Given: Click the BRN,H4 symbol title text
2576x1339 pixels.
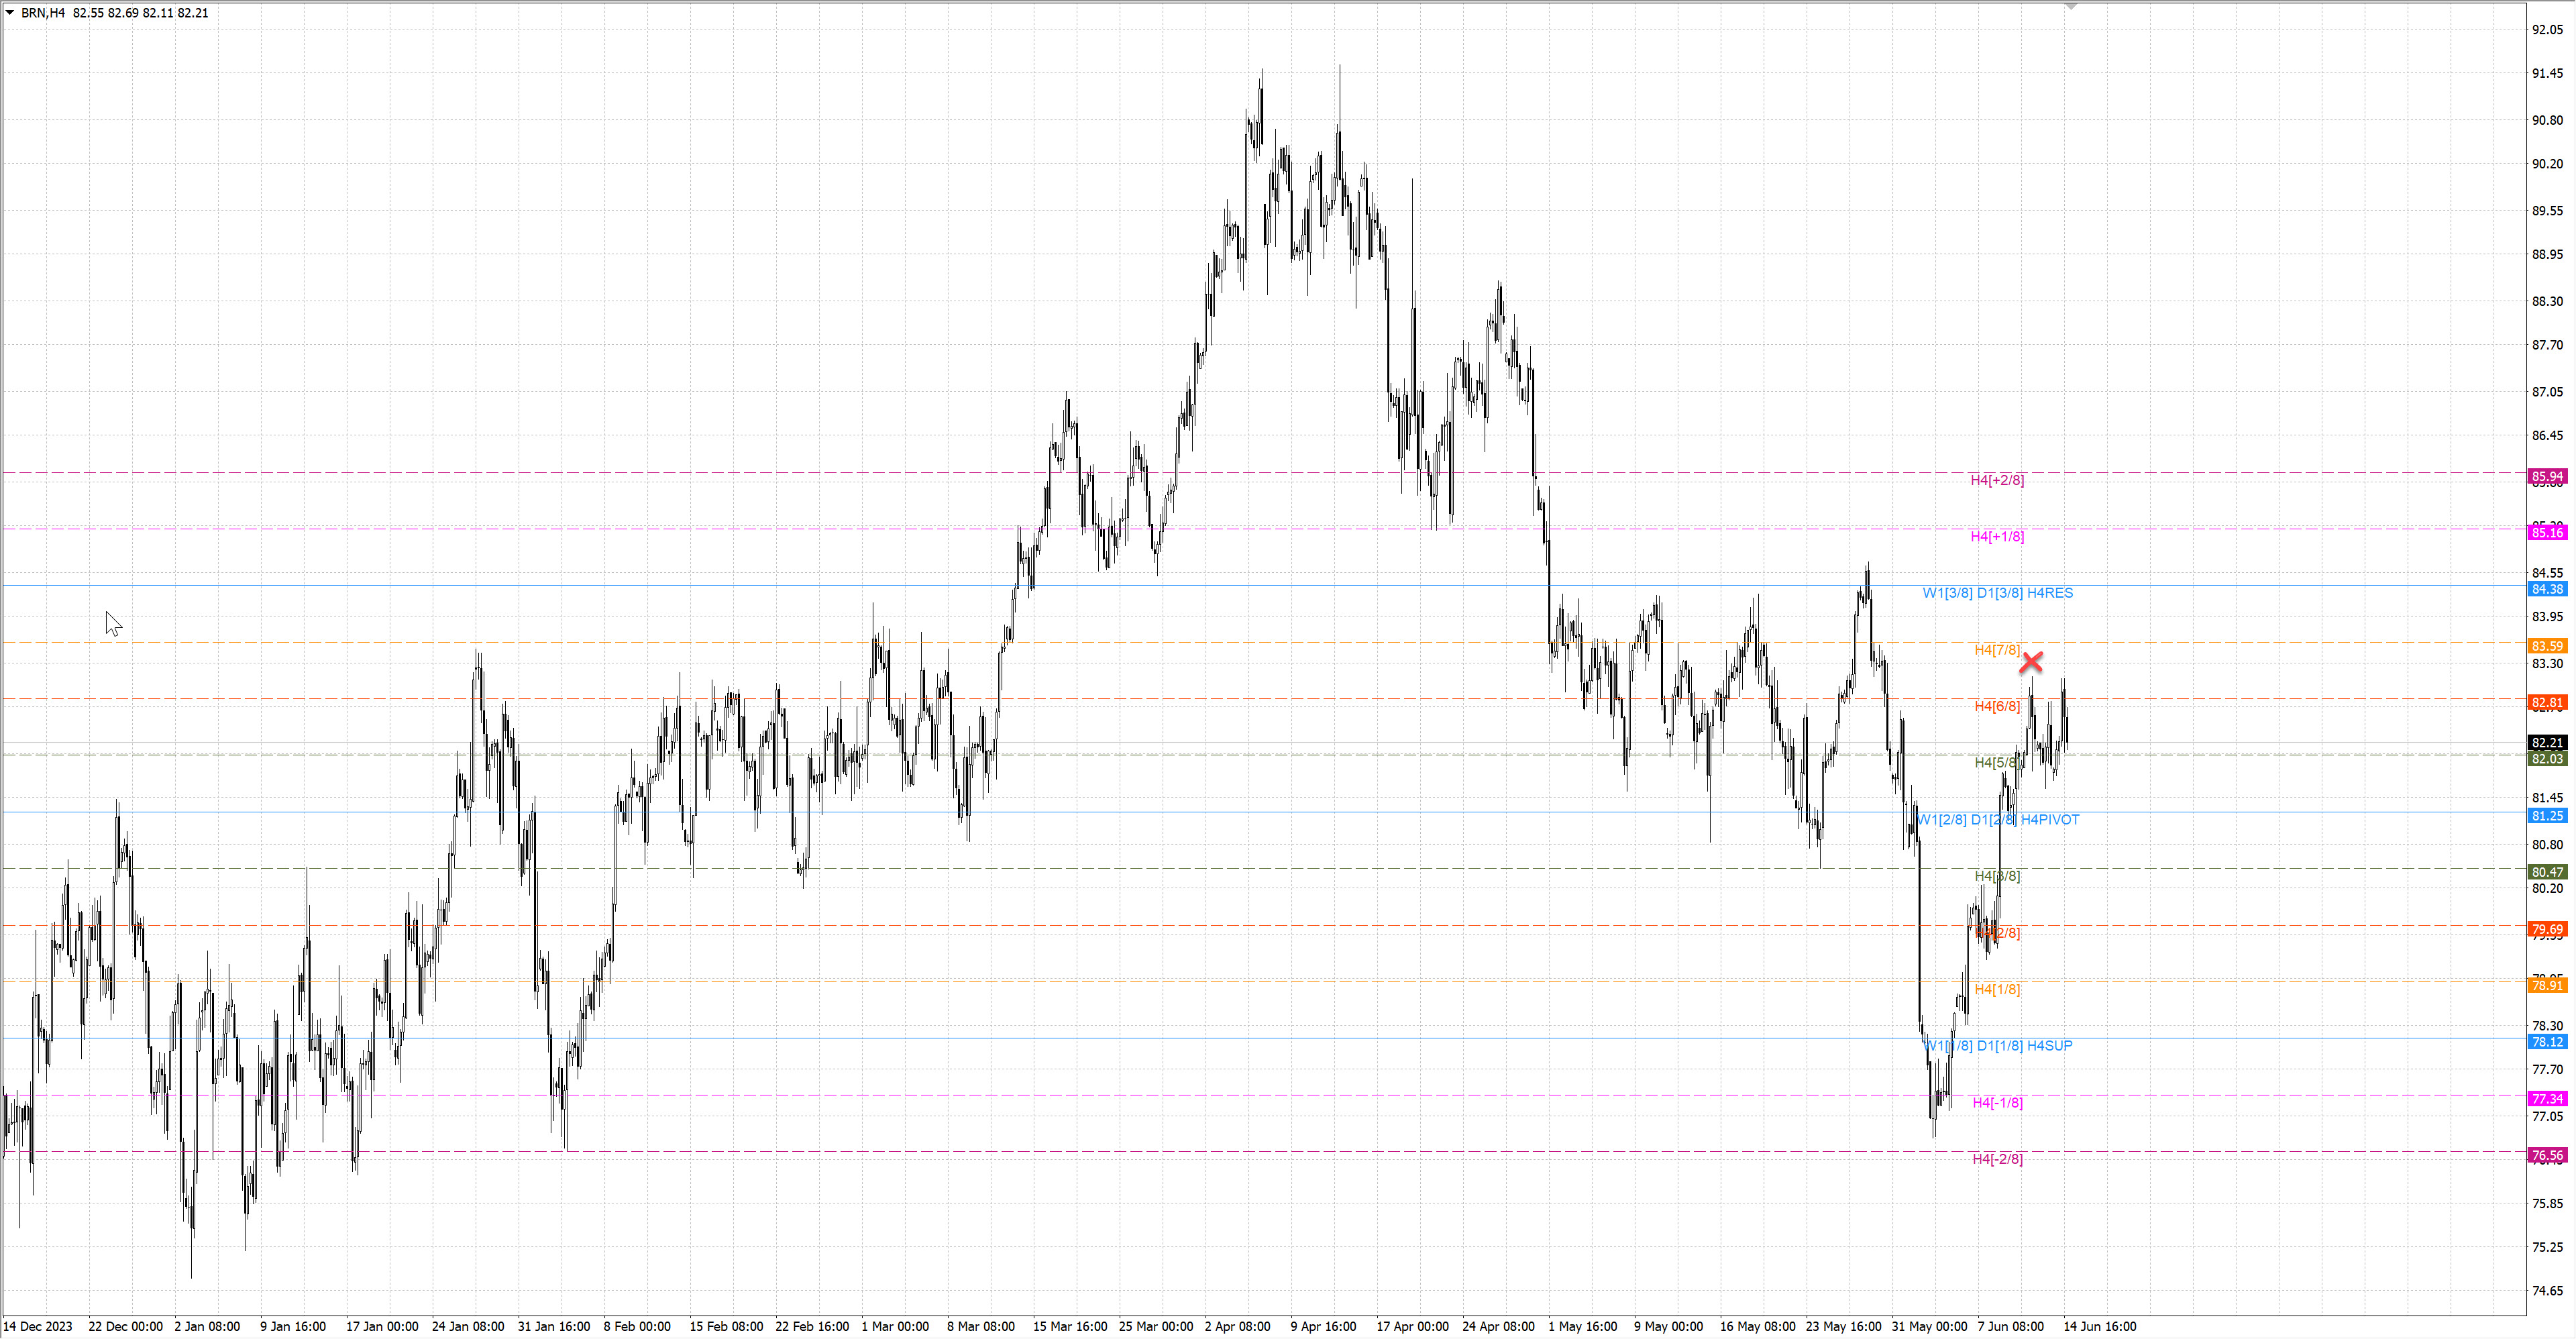Looking at the screenshot, I should (x=43, y=13).
